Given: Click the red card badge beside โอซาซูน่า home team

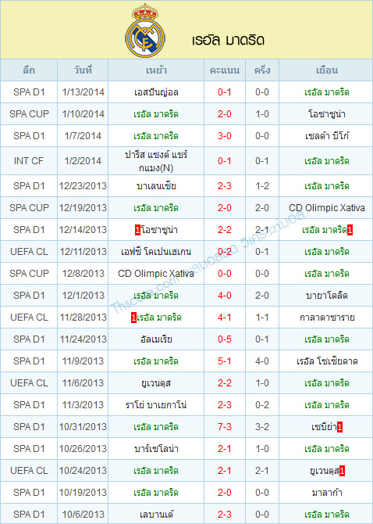Looking at the screenshot, I should (x=137, y=230).
